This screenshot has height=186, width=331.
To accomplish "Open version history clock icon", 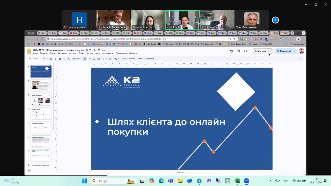I will (231, 51).
